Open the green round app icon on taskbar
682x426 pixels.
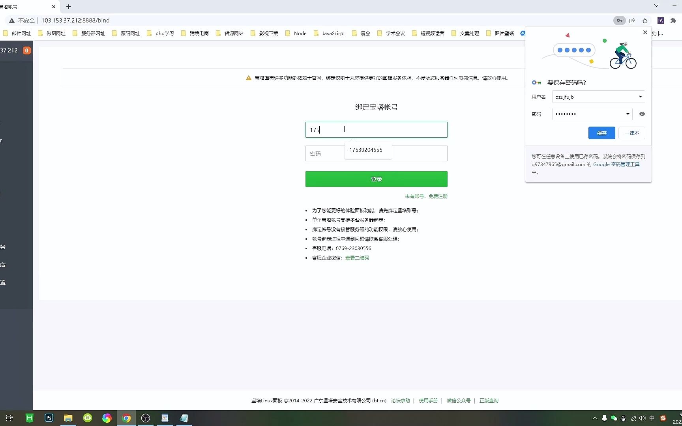point(88,418)
